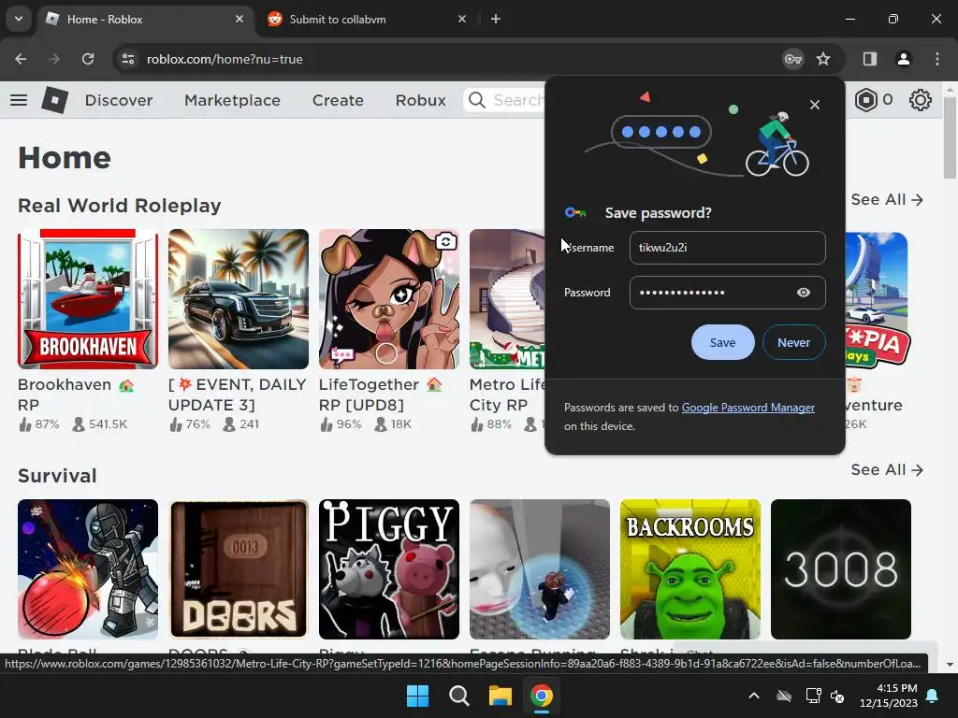
Task: Open Windows taskbar search
Action: click(x=458, y=696)
